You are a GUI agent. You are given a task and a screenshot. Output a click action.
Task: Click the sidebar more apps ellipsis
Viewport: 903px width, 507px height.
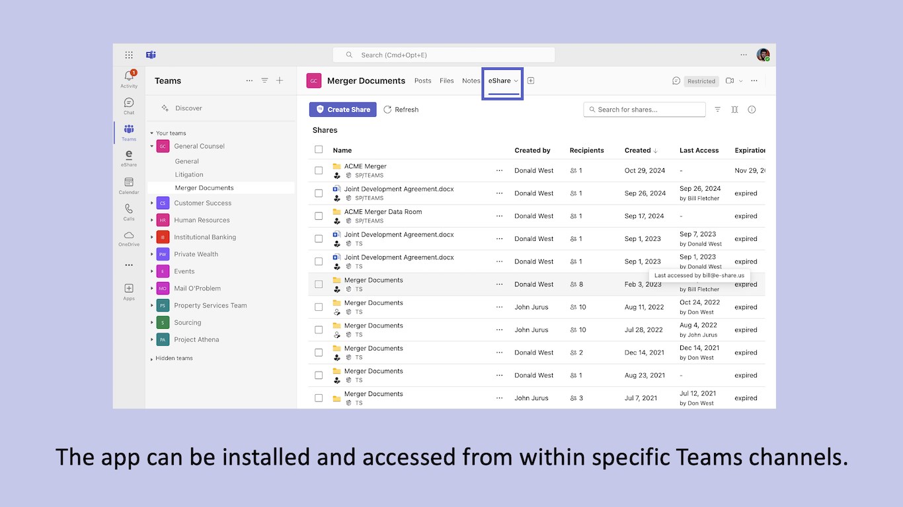[129, 265]
